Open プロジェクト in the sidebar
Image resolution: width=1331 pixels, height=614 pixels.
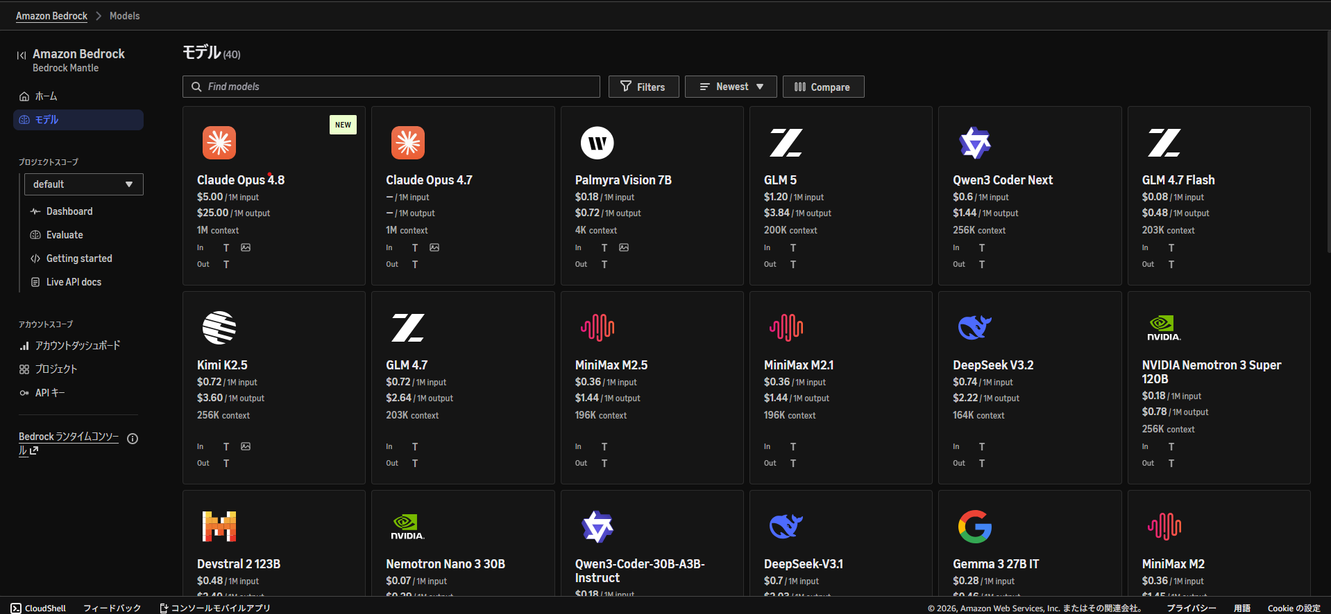coord(56,369)
